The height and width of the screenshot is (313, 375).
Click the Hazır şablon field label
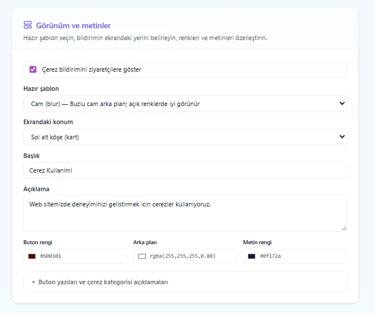coord(41,89)
